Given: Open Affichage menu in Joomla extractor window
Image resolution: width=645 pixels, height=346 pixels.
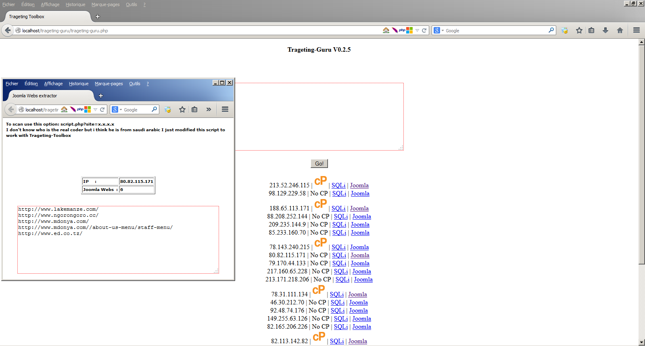Looking at the screenshot, I should pyautogui.click(x=53, y=84).
